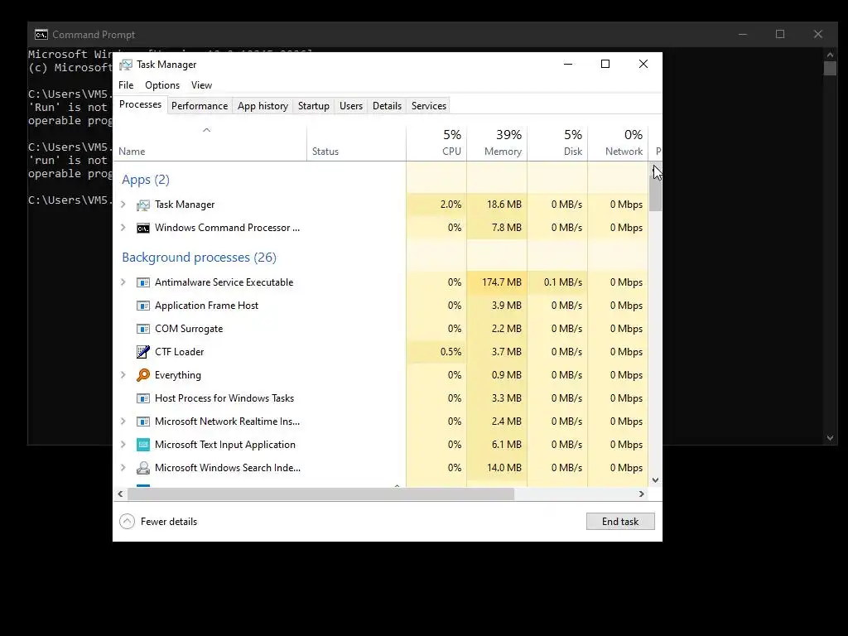Click the Antimalware Service Executable icon
The image size is (848, 636).
(142, 283)
